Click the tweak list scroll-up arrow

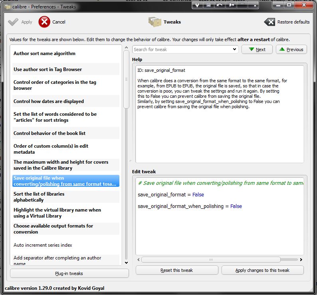tap(126, 48)
